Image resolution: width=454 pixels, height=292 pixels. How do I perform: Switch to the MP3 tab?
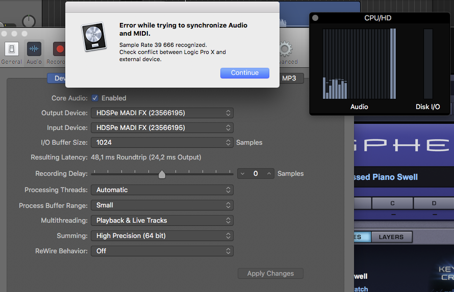(x=291, y=78)
